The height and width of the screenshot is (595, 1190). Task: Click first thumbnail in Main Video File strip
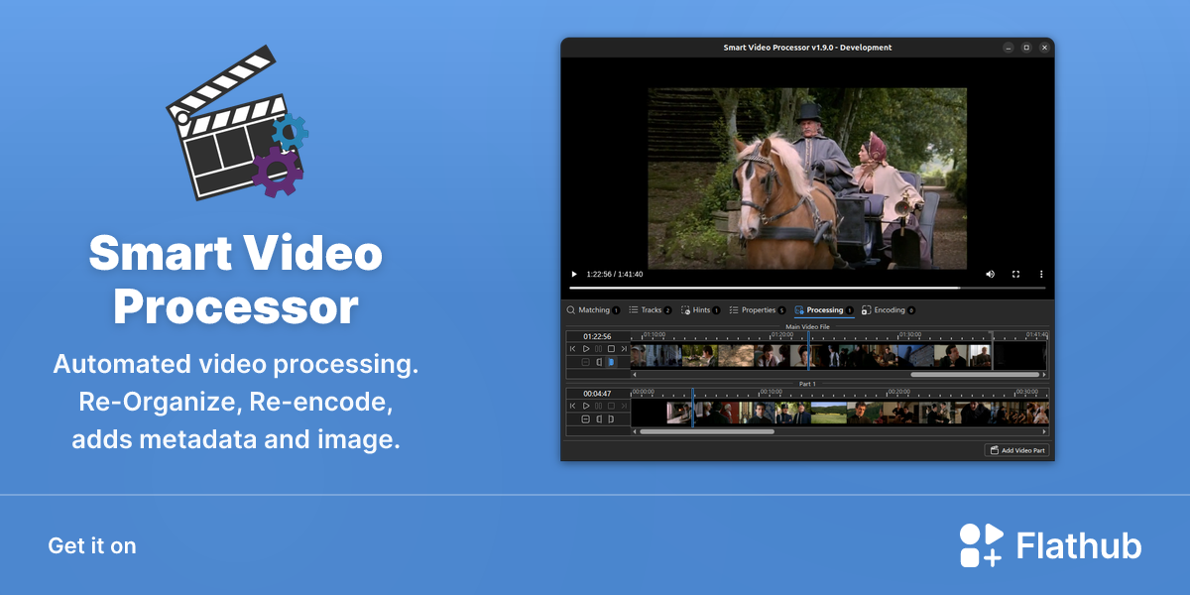coord(638,356)
